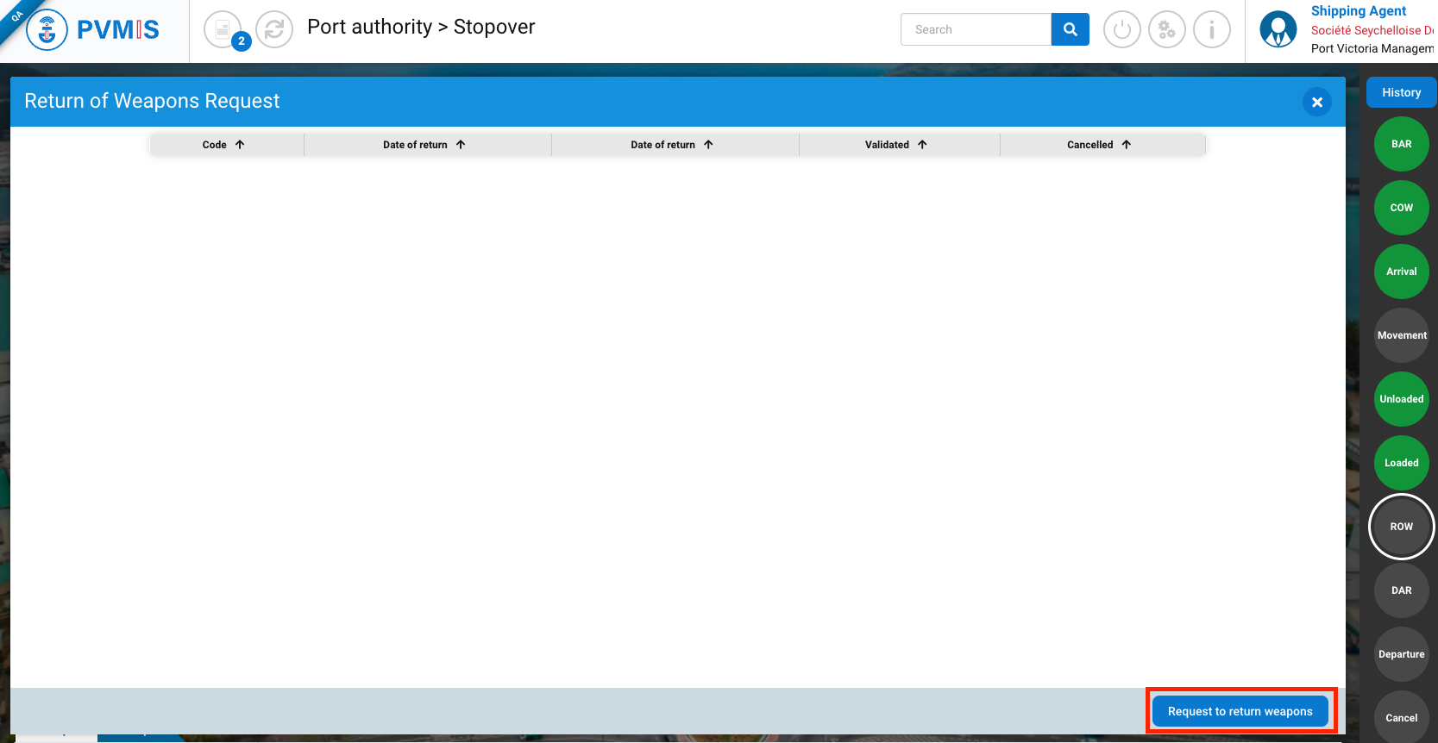The height and width of the screenshot is (743, 1438).
Task: Close the Return of Weapons Request dialog
Action: coord(1316,102)
